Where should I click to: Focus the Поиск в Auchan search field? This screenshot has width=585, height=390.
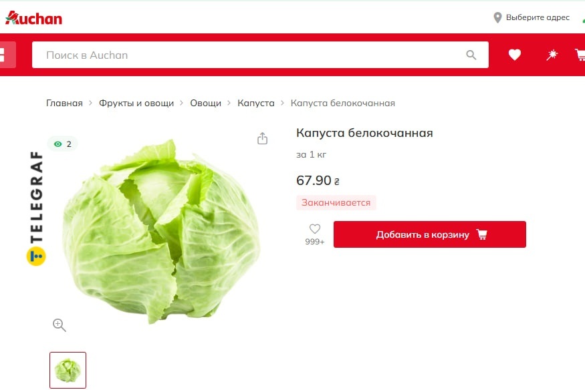[260, 55]
